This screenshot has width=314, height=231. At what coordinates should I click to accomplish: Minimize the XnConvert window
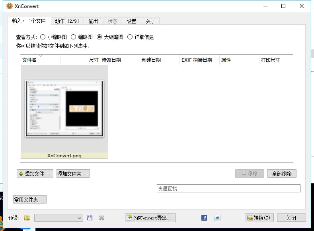coord(265,6)
